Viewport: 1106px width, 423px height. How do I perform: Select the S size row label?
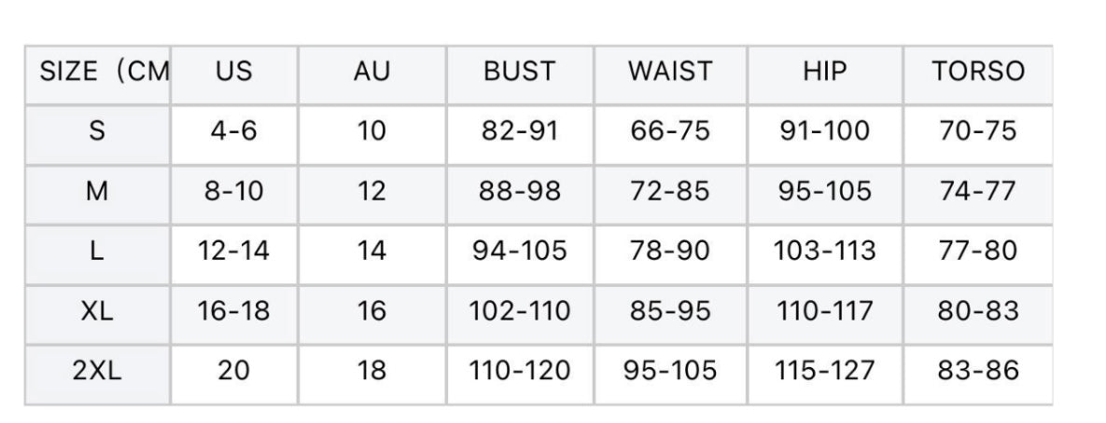[x=97, y=131]
